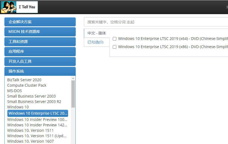Focus the 搜索关键字 search input field

[x=155, y=22]
